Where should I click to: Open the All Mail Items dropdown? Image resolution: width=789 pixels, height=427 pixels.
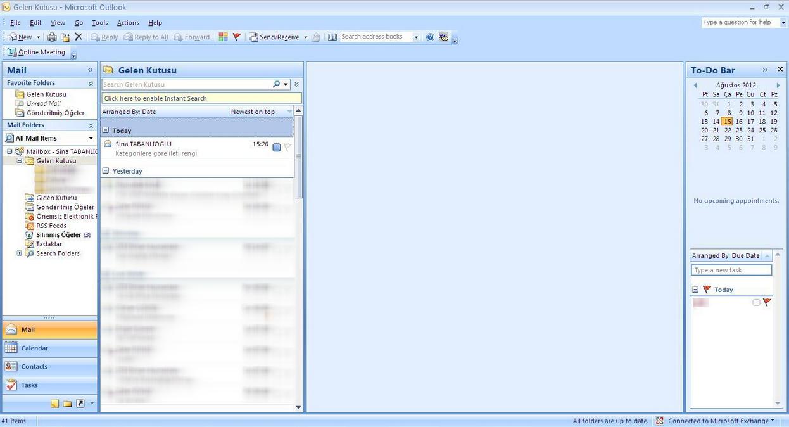(91, 138)
